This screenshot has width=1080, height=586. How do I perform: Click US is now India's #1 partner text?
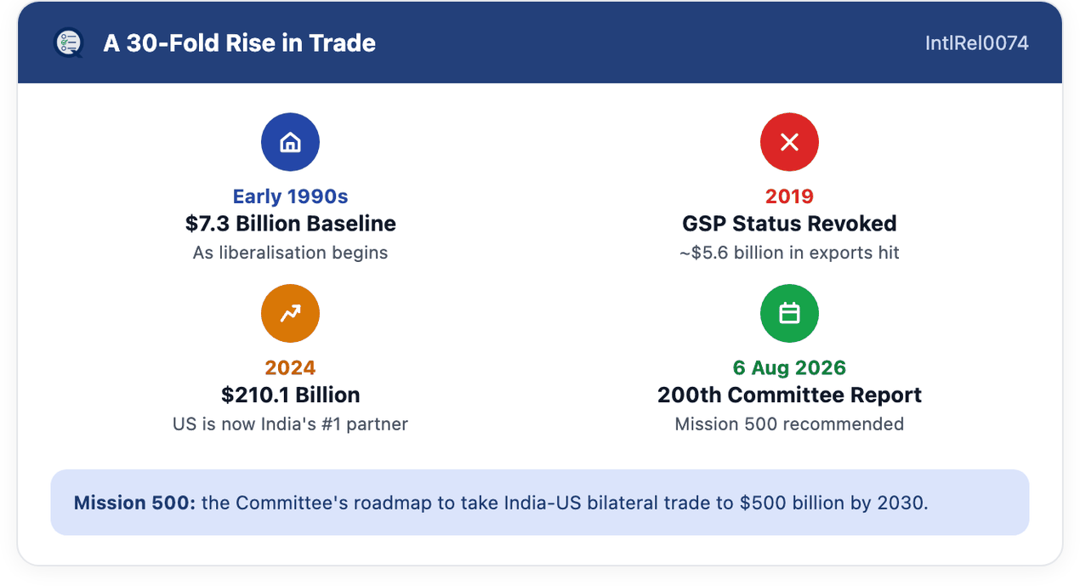pyautogui.click(x=290, y=424)
